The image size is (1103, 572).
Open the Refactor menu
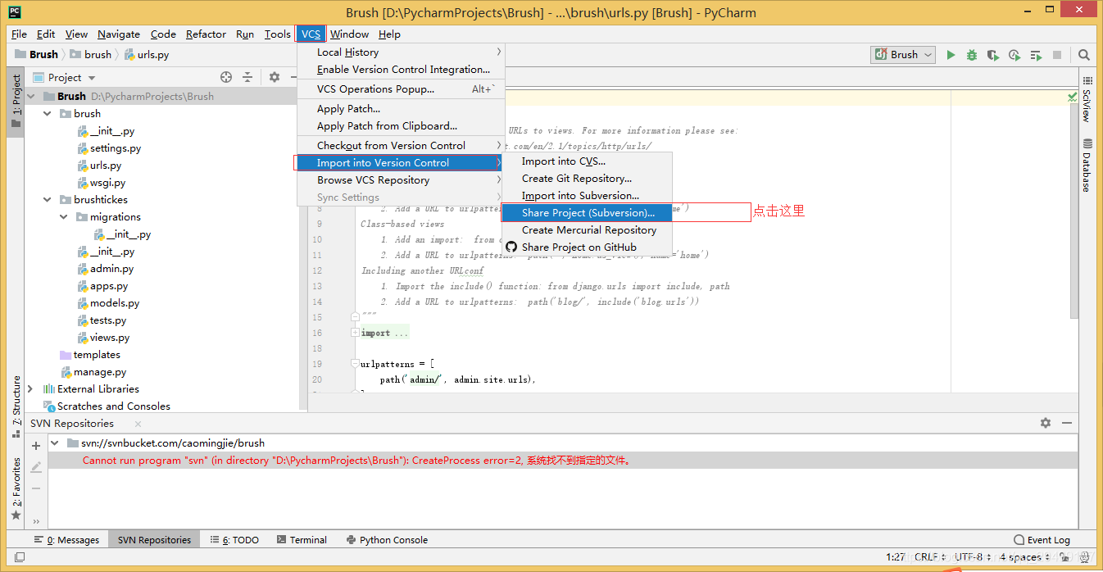(x=206, y=34)
